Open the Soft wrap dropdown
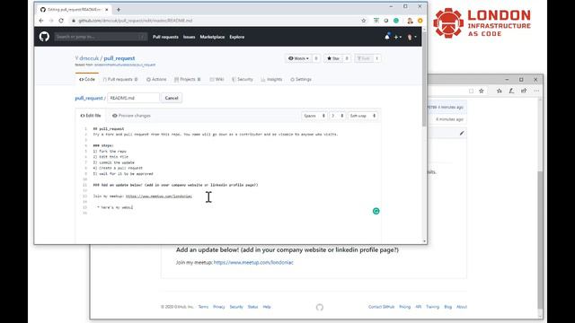 tap(362, 116)
